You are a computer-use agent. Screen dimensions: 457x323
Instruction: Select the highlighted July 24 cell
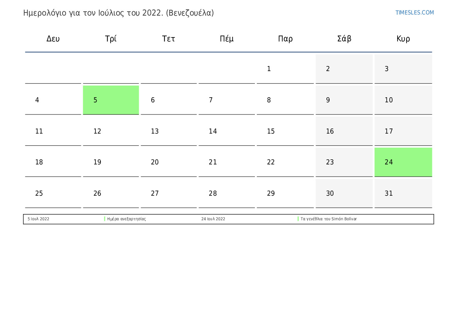coord(403,162)
